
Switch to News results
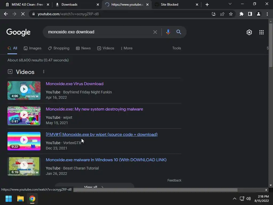[x=83, y=48]
